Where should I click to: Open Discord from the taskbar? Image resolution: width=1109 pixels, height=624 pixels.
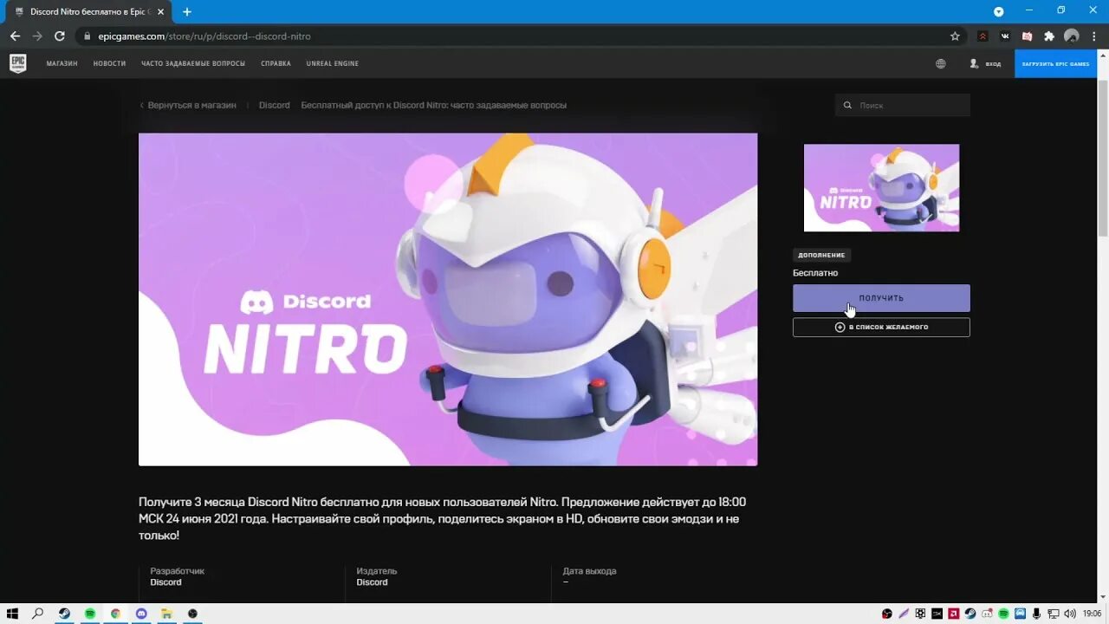tap(141, 614)
